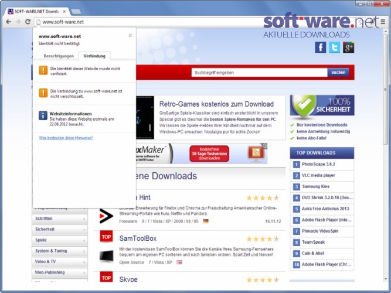Click the Media Hint arrow logo

click(x=106, y=216)
